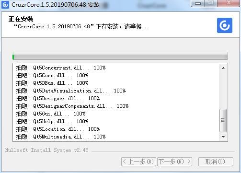Click the Nullsoft Install System v2.45 label

click(x=46, y=150)
